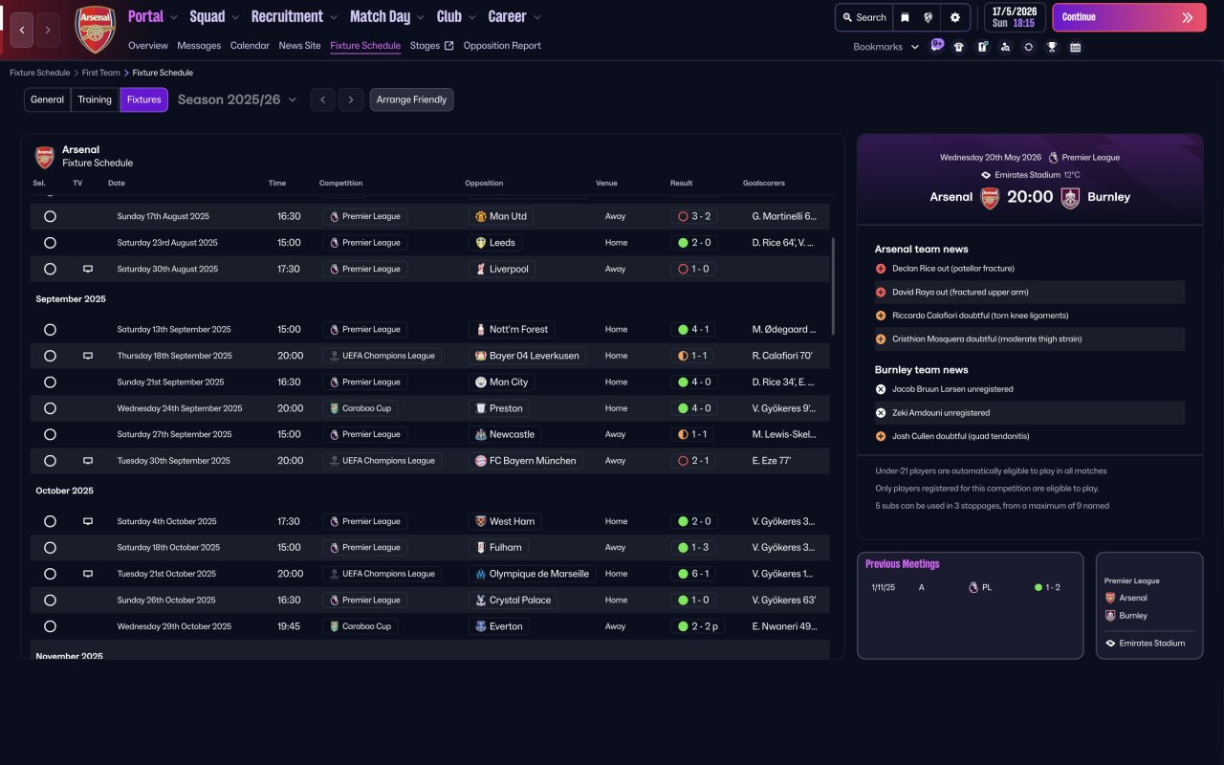The height and width of the screenshot is (765, 1224).
Task: Open the globe world icon in the header
Action: [929, 17]
